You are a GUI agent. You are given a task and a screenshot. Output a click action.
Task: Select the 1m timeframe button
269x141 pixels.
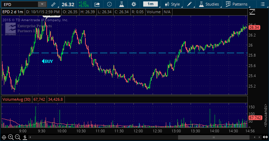click(x=151, y=5)
